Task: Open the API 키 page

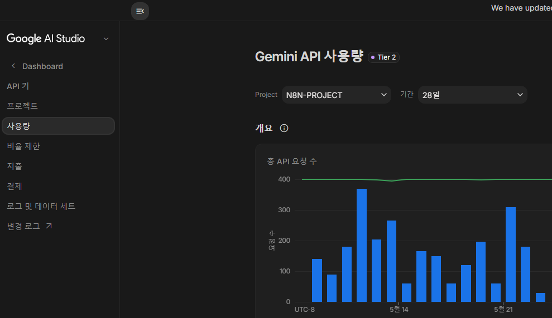Action: [18, 86]
